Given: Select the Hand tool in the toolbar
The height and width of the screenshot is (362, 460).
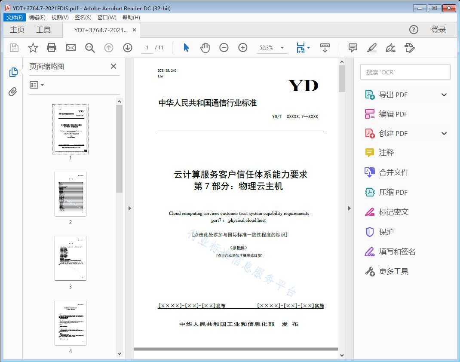Looking at the screenshot, I should click(205, 48).
